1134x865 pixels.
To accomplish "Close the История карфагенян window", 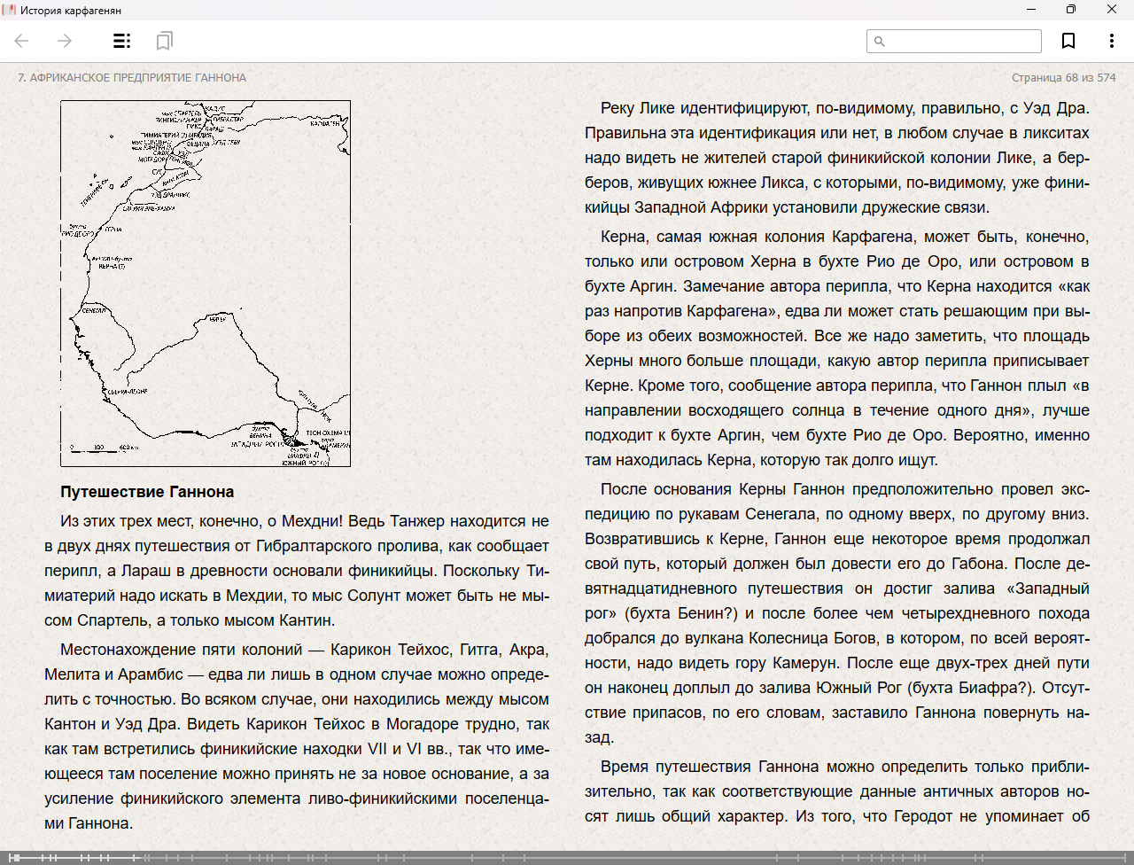I will pyautogui.click(x=1112, y=10).
